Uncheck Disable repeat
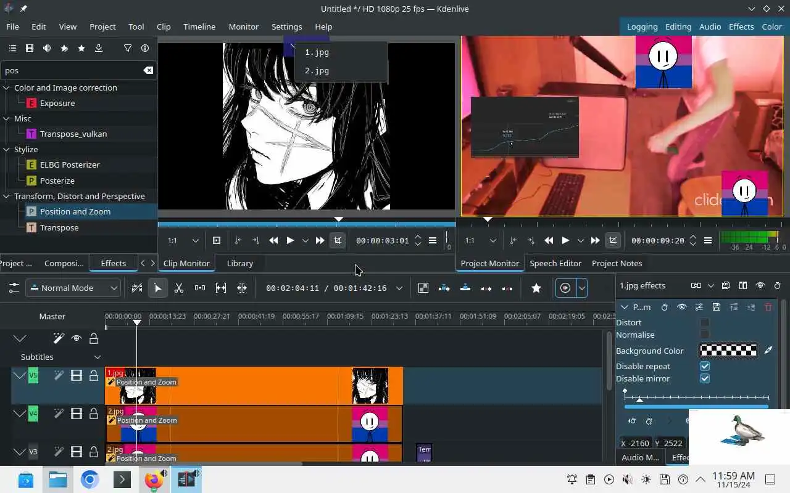The image size is (790, 493). click(705, 366)
